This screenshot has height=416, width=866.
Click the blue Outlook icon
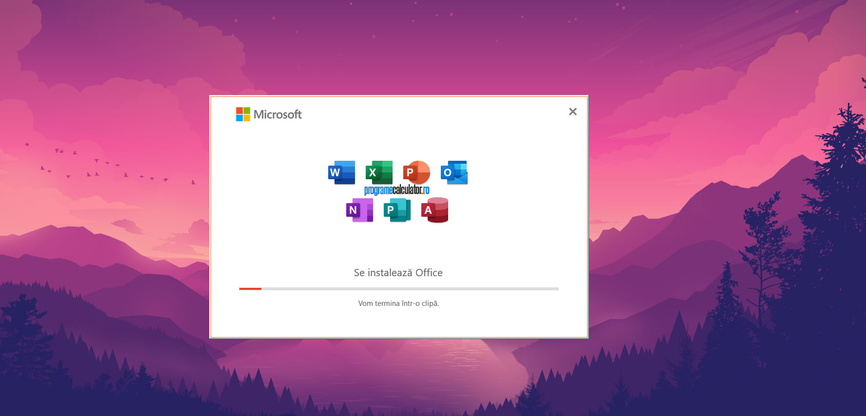click(x=454, y=172)
